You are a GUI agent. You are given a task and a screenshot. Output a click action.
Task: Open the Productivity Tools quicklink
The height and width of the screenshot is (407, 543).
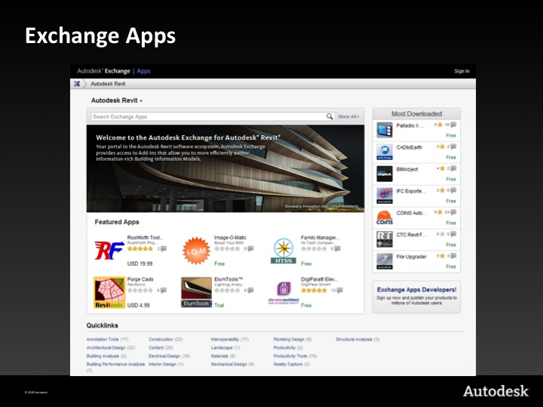point(295,356)
